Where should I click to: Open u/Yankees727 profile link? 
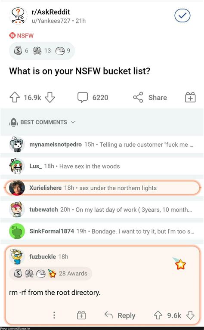coord(51,21)
